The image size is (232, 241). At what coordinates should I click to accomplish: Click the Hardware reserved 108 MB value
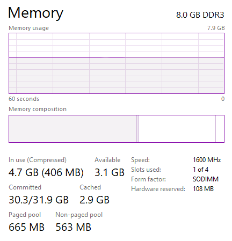203,189
